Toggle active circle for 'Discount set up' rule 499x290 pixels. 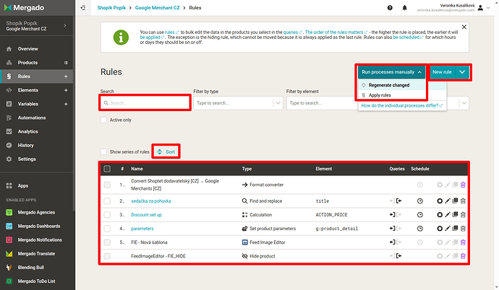pos(440,215)
